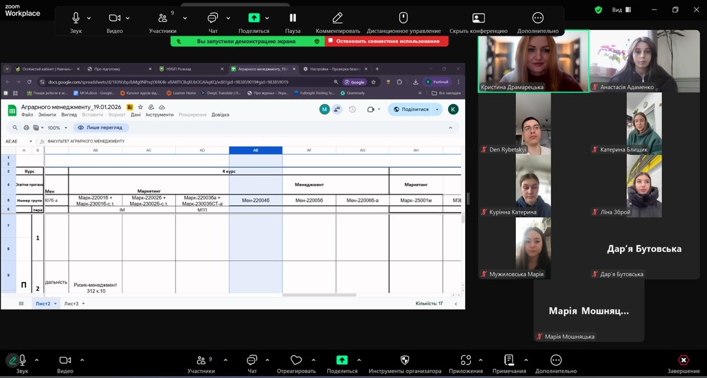Toggle microphone mute in top toolbar

[76, 18]
